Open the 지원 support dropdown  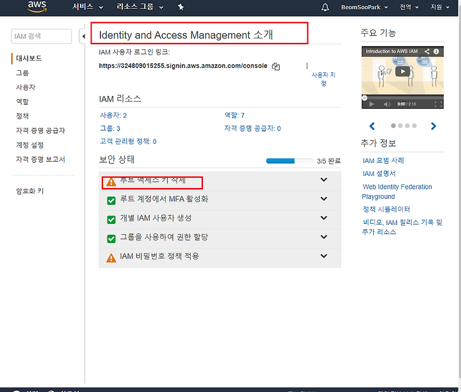pyautogui.click(x=440, y=7)
